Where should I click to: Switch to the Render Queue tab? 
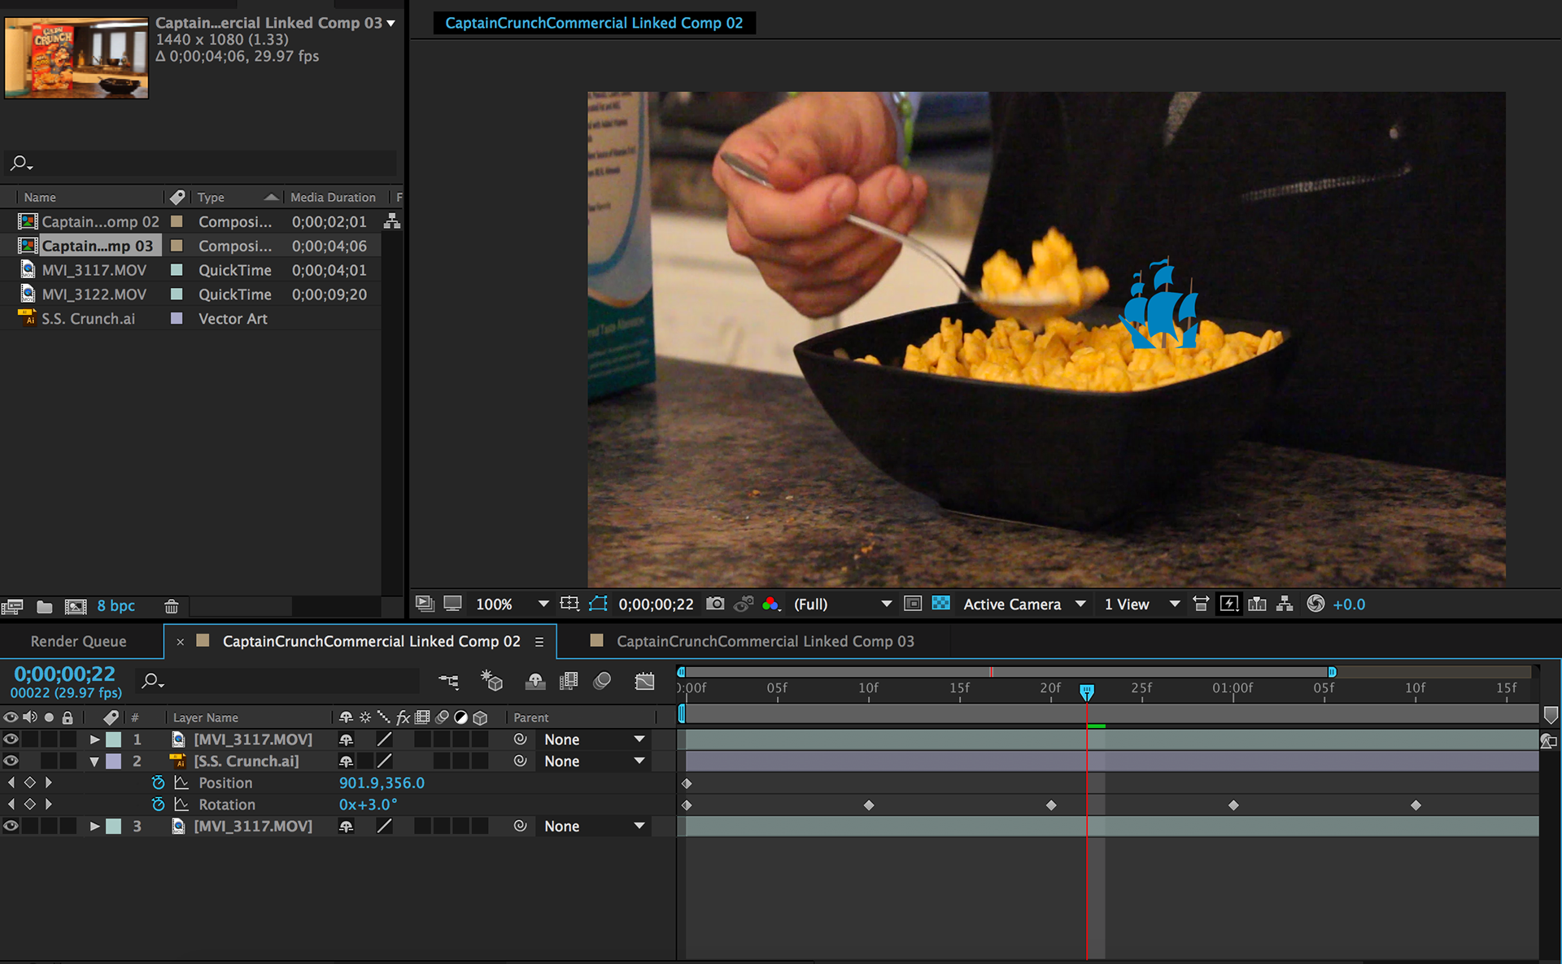(x=78, y=641)
